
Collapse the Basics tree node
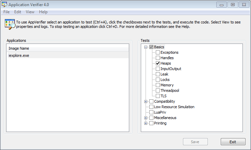(x=146, y=47)
